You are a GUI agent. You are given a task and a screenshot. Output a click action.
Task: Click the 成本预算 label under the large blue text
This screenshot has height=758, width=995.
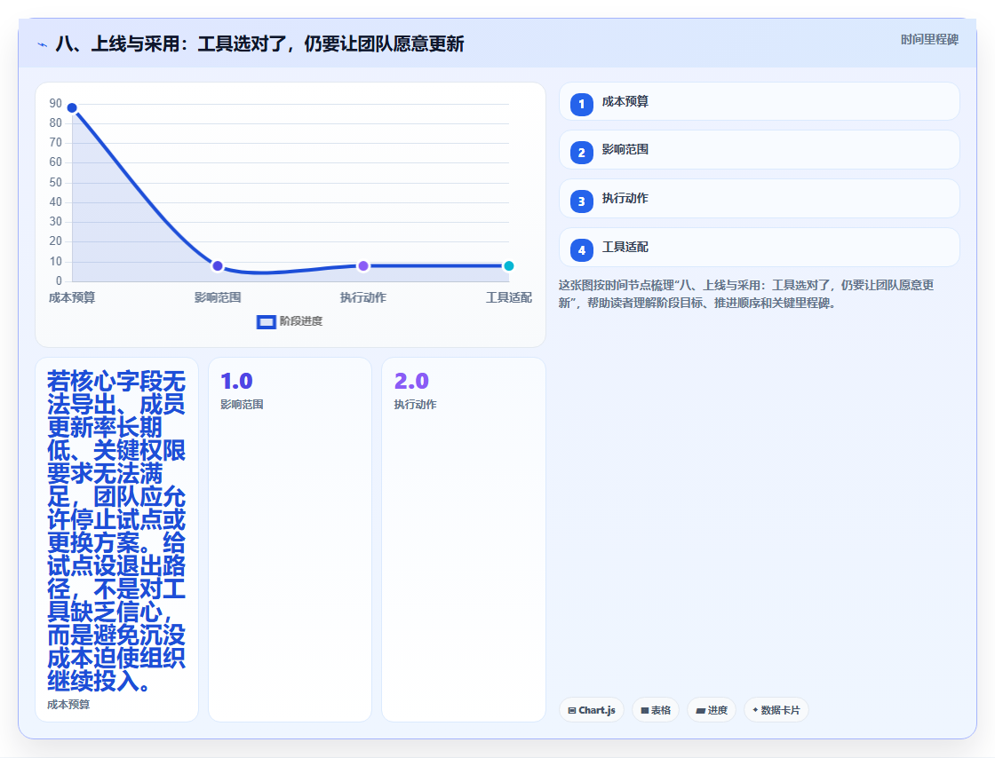68,705
